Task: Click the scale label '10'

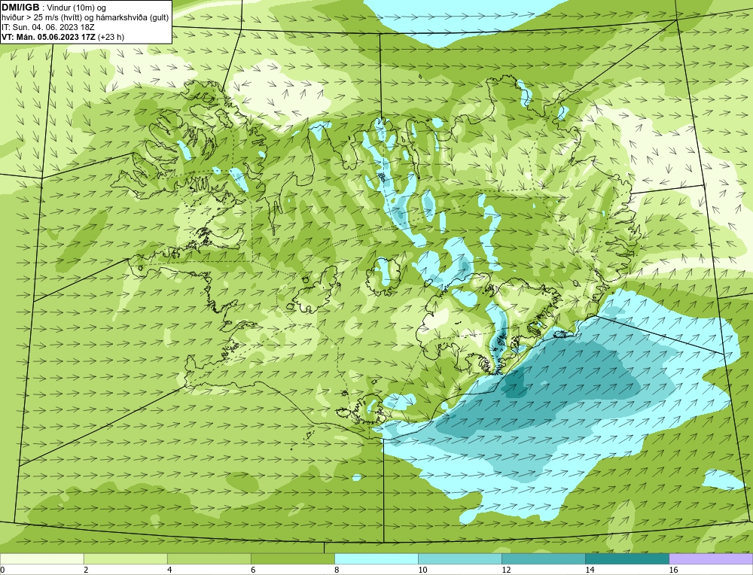Action: 422,570
